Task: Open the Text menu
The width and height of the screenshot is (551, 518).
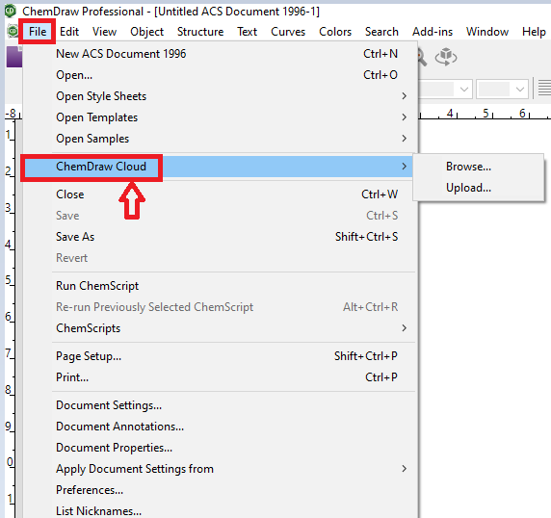Action: click(x=247, y=32)
